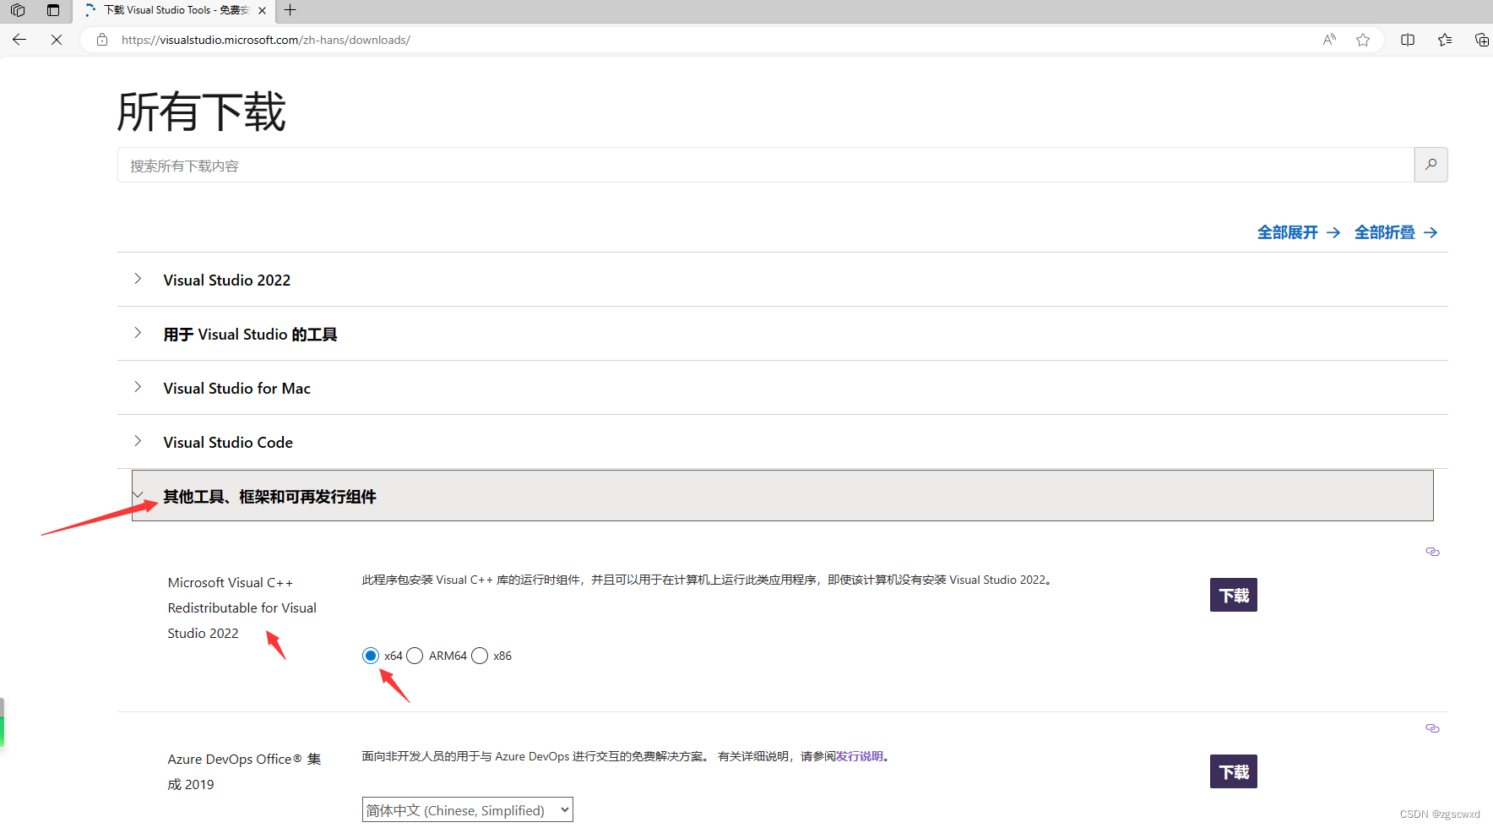Select the x86 radio button
Screen dimensions: 1493x828
pyautogui.click(x=480, y=656)
